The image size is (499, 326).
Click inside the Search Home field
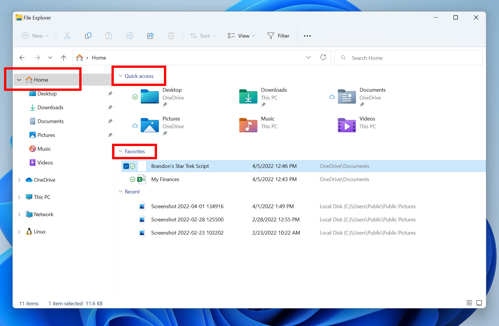tap(389, 58)
